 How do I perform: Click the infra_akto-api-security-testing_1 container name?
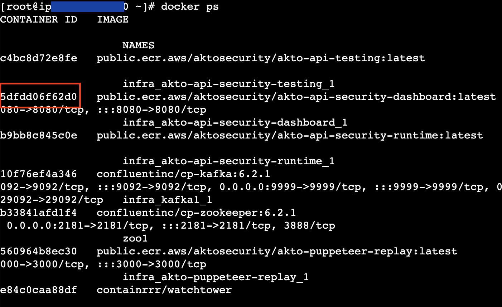228,84
